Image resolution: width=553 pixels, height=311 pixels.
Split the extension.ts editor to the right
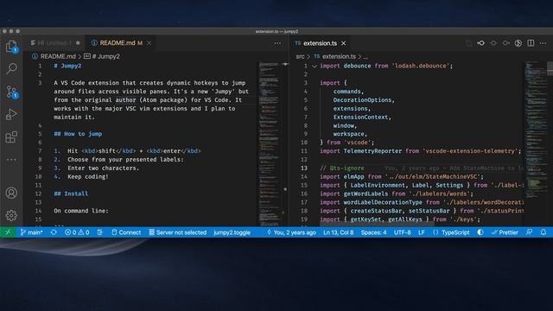coord(531,43)
